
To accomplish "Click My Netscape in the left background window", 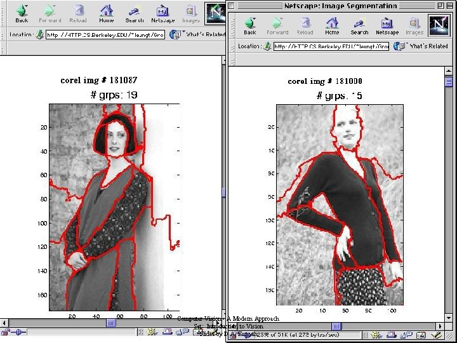I will [x=163, y=14].
